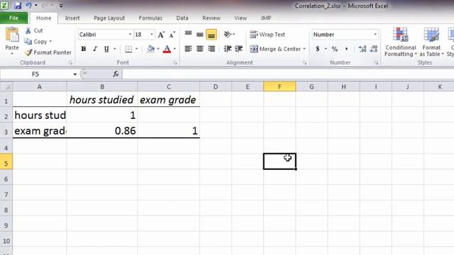The width and height of the screenshot is (454, 255).
Task: Increase font size with Grow Font icon
Action: [161, 35]
